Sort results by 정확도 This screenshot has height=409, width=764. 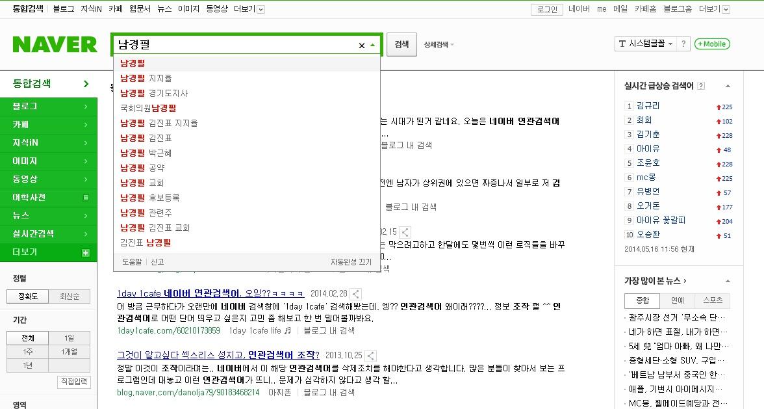pyautogui.click(x=28, y=297)
